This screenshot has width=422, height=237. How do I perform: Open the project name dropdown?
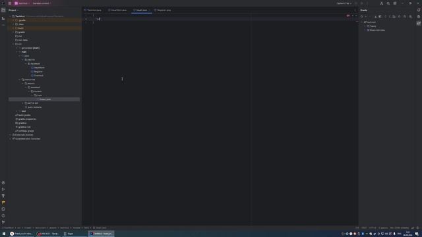click(x=22, y=3)
